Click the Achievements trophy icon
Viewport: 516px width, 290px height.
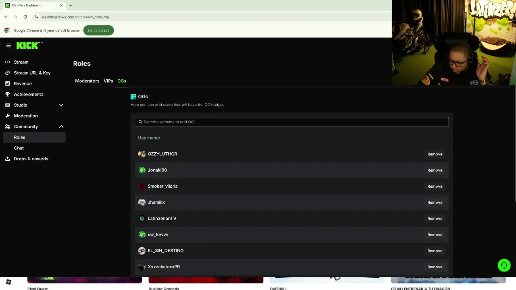(x=7, y=94)
